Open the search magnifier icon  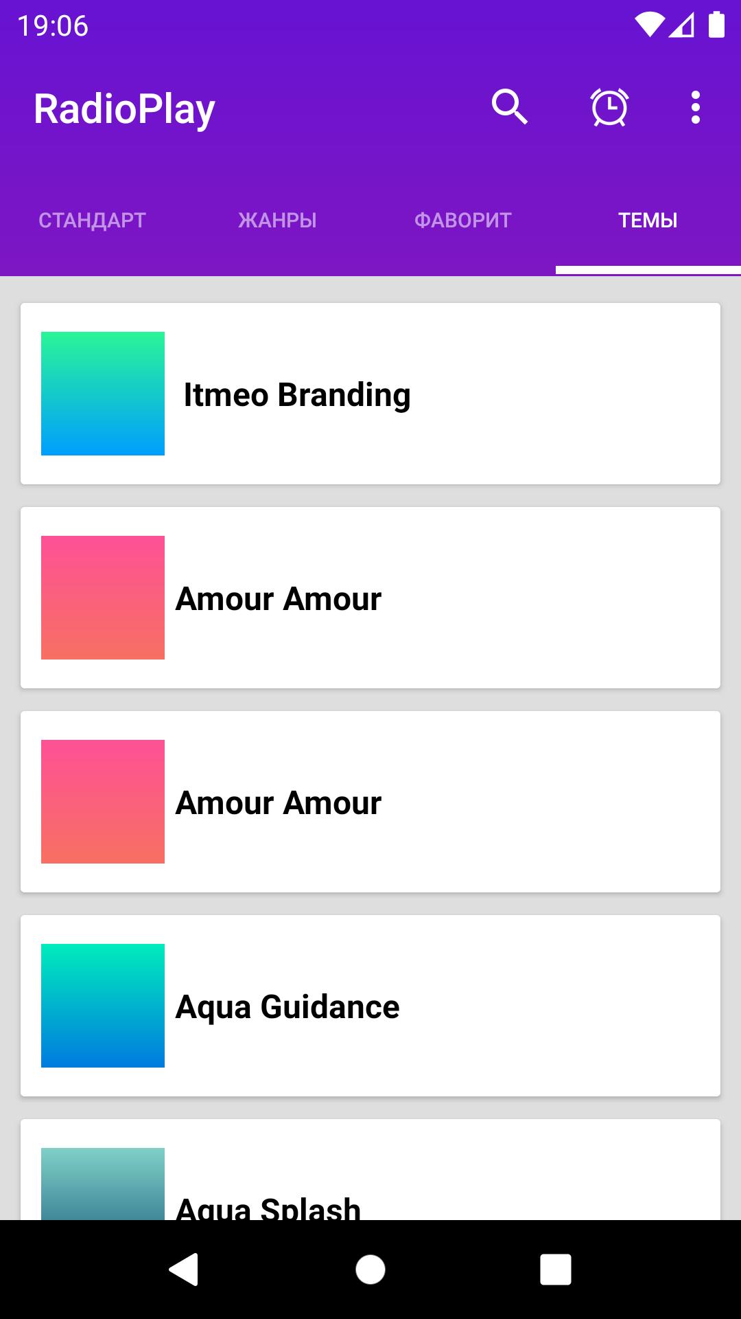(509, 107)
